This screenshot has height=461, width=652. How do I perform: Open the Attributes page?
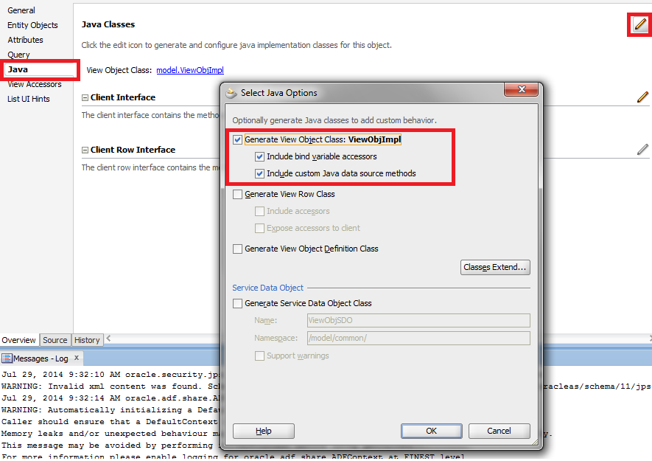point(25,40)
